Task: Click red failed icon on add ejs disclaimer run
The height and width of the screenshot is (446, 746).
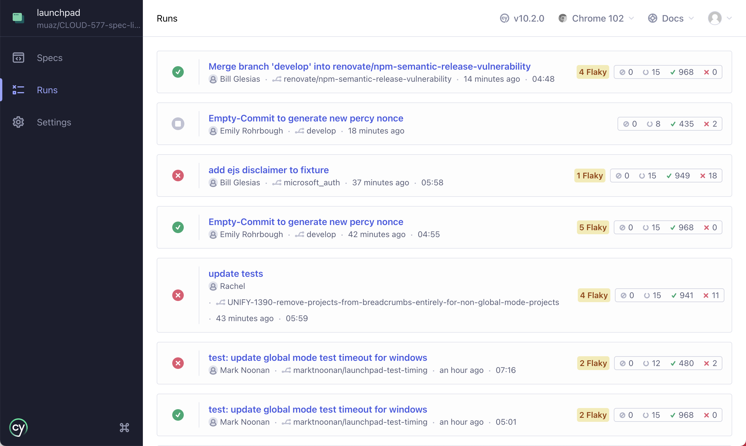Action: pyautogui.click(x=178, y=176)
